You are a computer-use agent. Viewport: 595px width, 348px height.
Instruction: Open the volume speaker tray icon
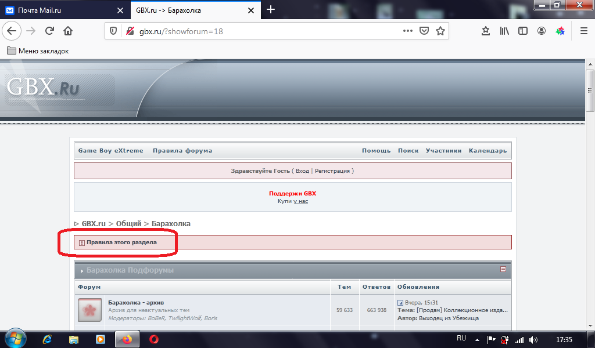coord(533,340)
